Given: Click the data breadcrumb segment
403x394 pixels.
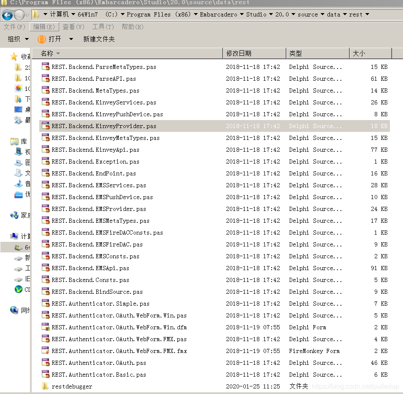Looking at the screenshot, I should click(x=334, y=14).
